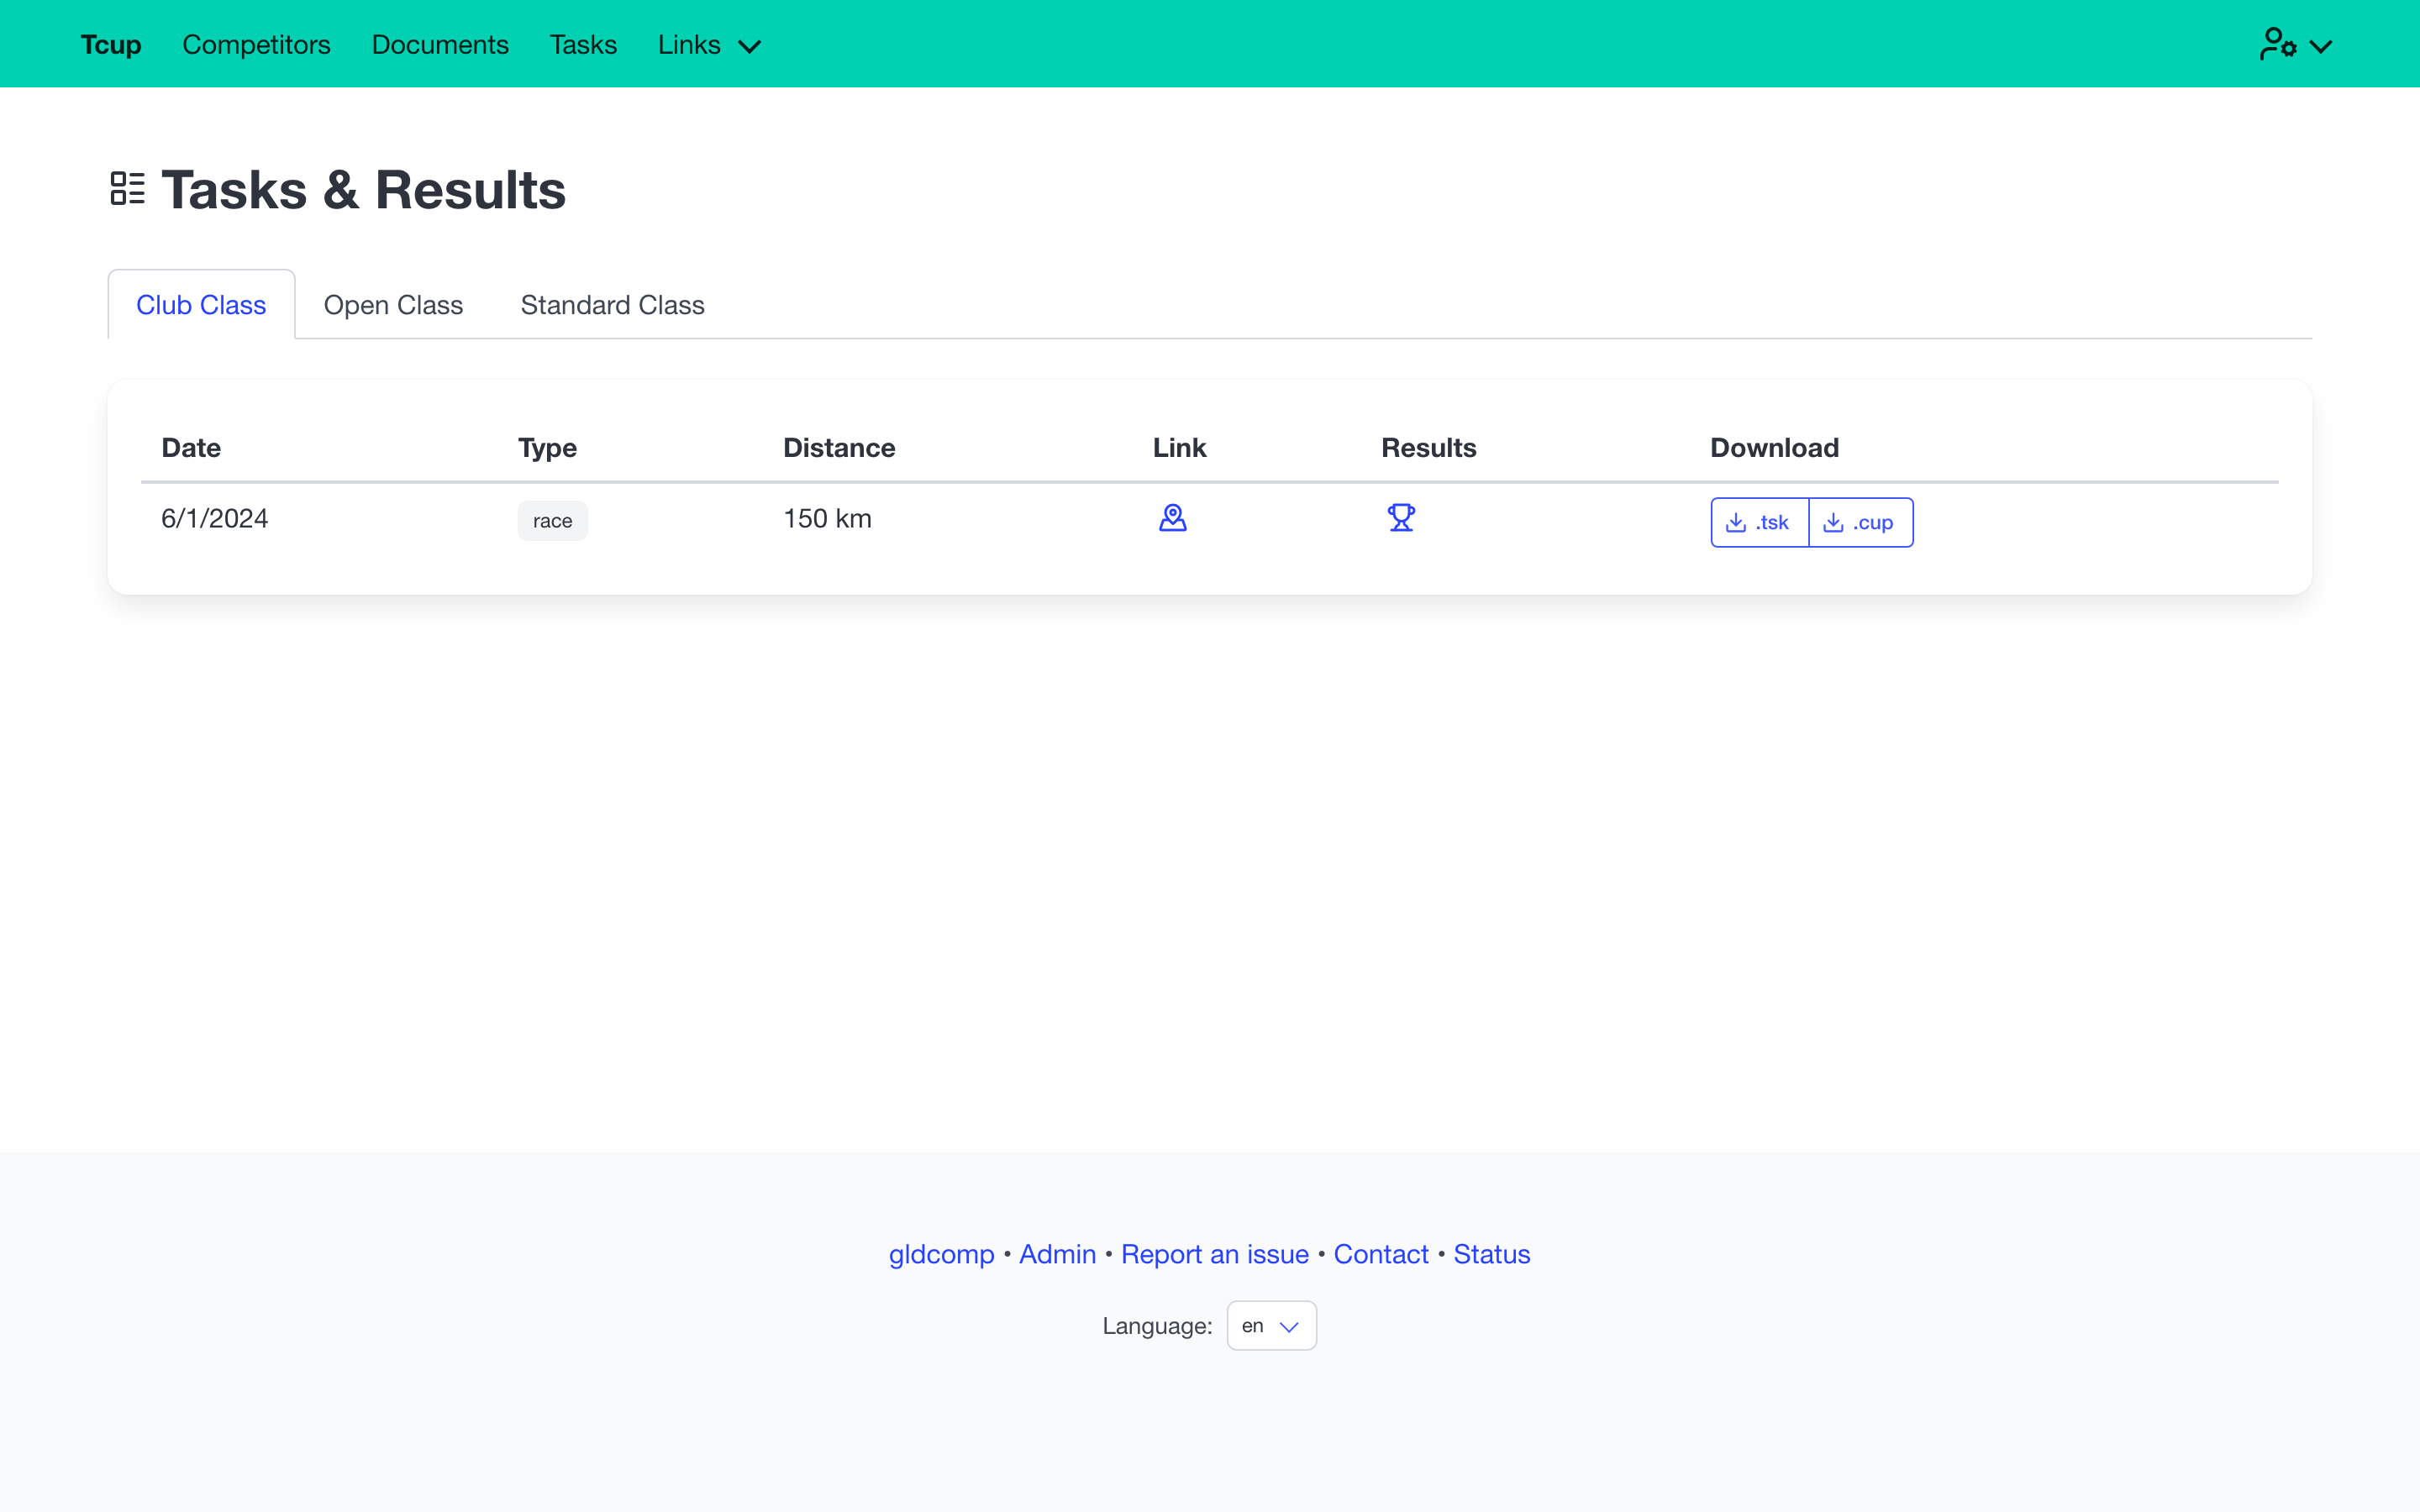The image size is (2420, 1512).
Task: Click the Results column header
Action: point(1428,448)
